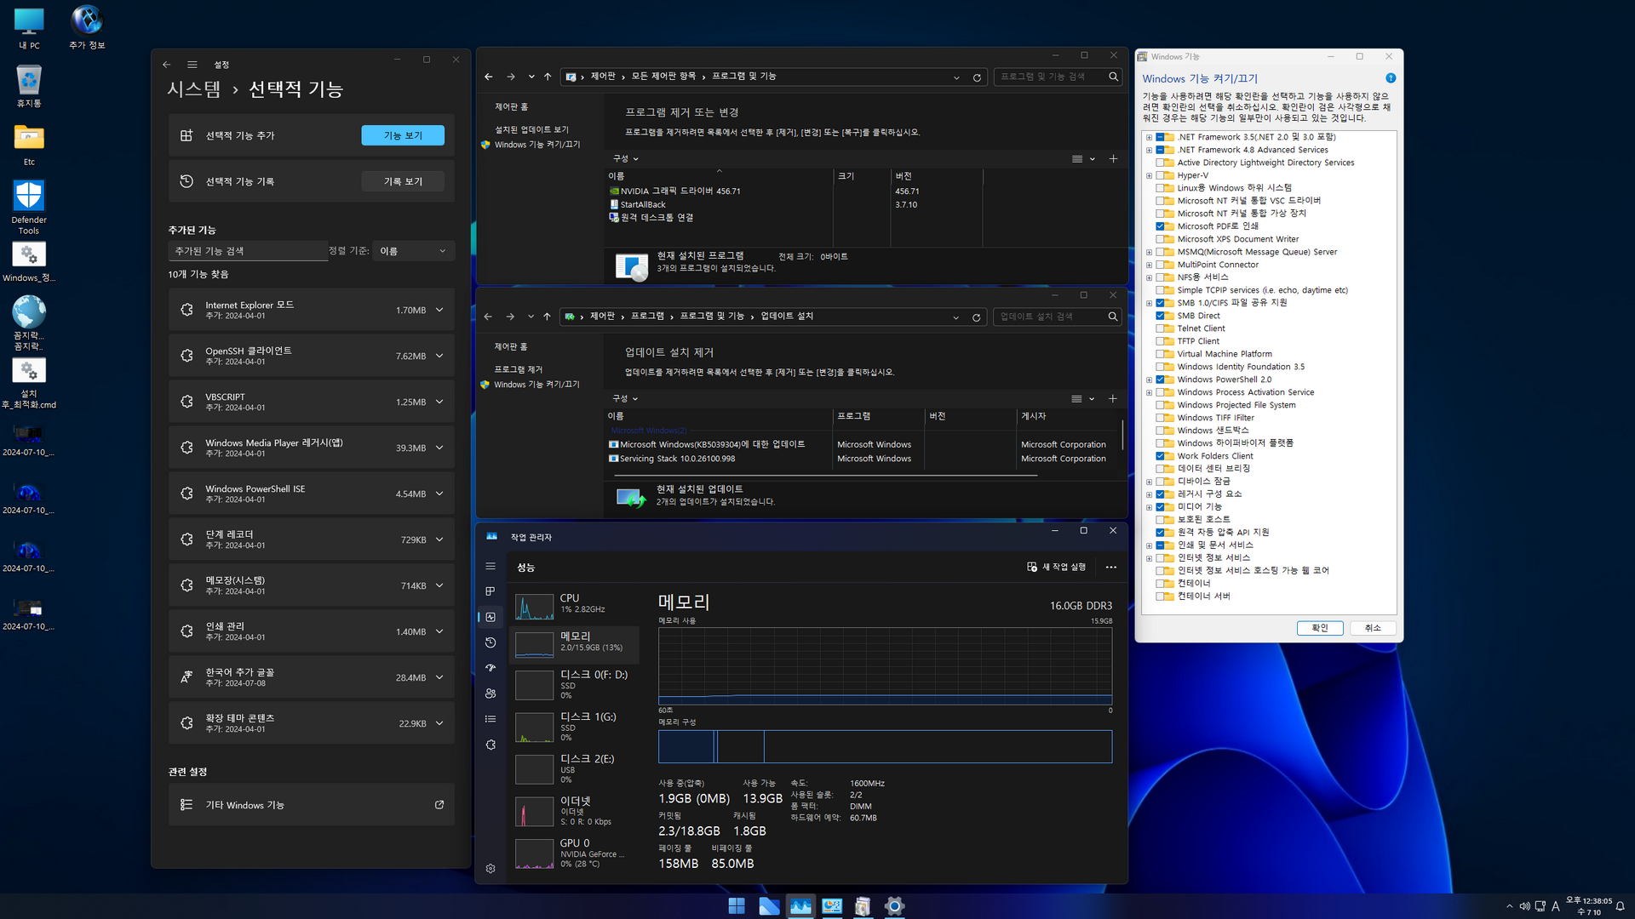This screenshot has width=1635, height=919.
Task: Open the 정렬 기준 이름 sort dropdown
Action: [413, 251]
